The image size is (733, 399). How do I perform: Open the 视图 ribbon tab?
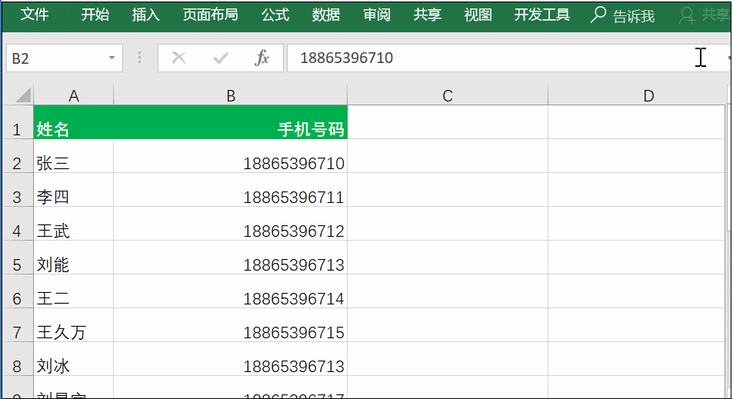tap(478, 15)
